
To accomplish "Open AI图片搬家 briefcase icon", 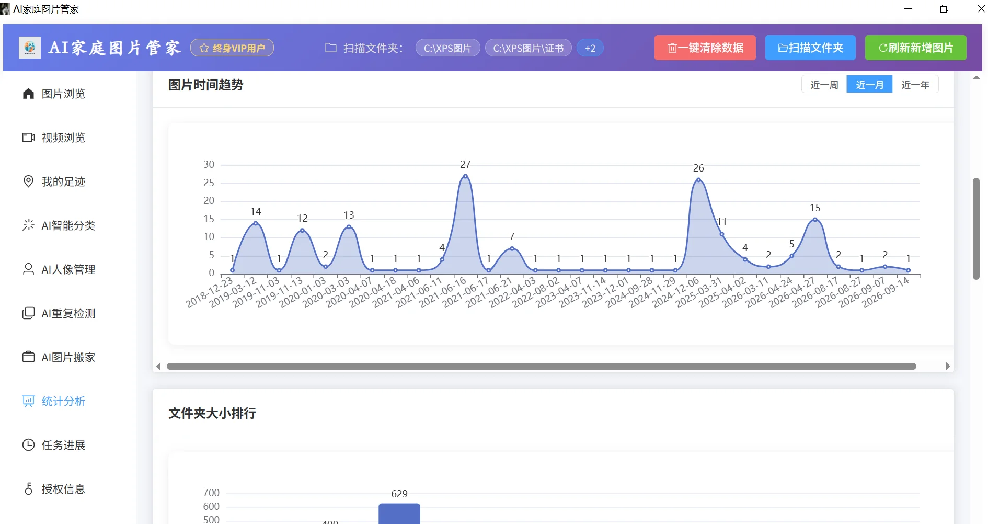I will [x=28, y=357].
